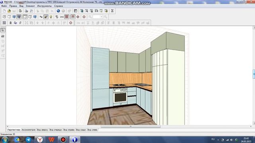Open the Bandicam red record taskbar icon
Image resolution: width=255 pixels, height=143 pixels.
(x=63, y=139)
